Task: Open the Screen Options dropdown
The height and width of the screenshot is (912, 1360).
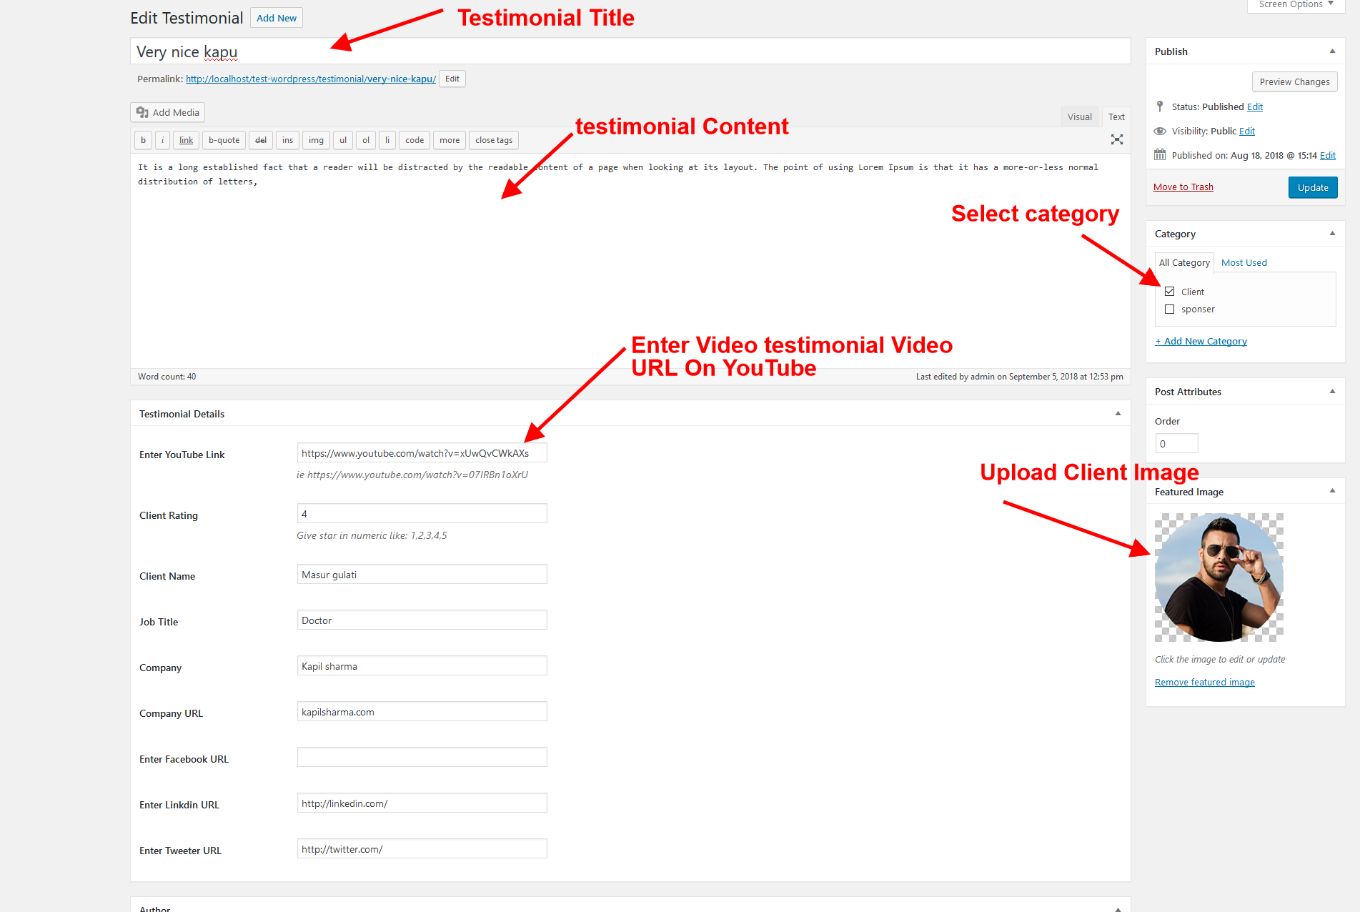Action: (1296, 5)
